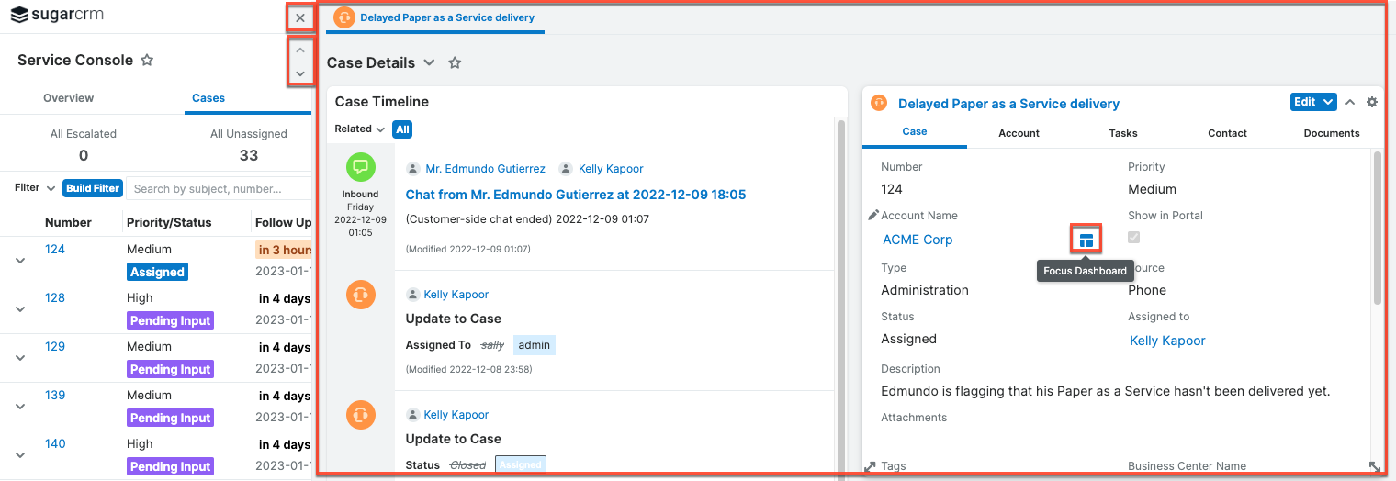The height and width of the screenshot is (481, 1396).
Task: Toggle Show in Portal checkbox
Action: pyautogui.click(x=1134, y=238)
